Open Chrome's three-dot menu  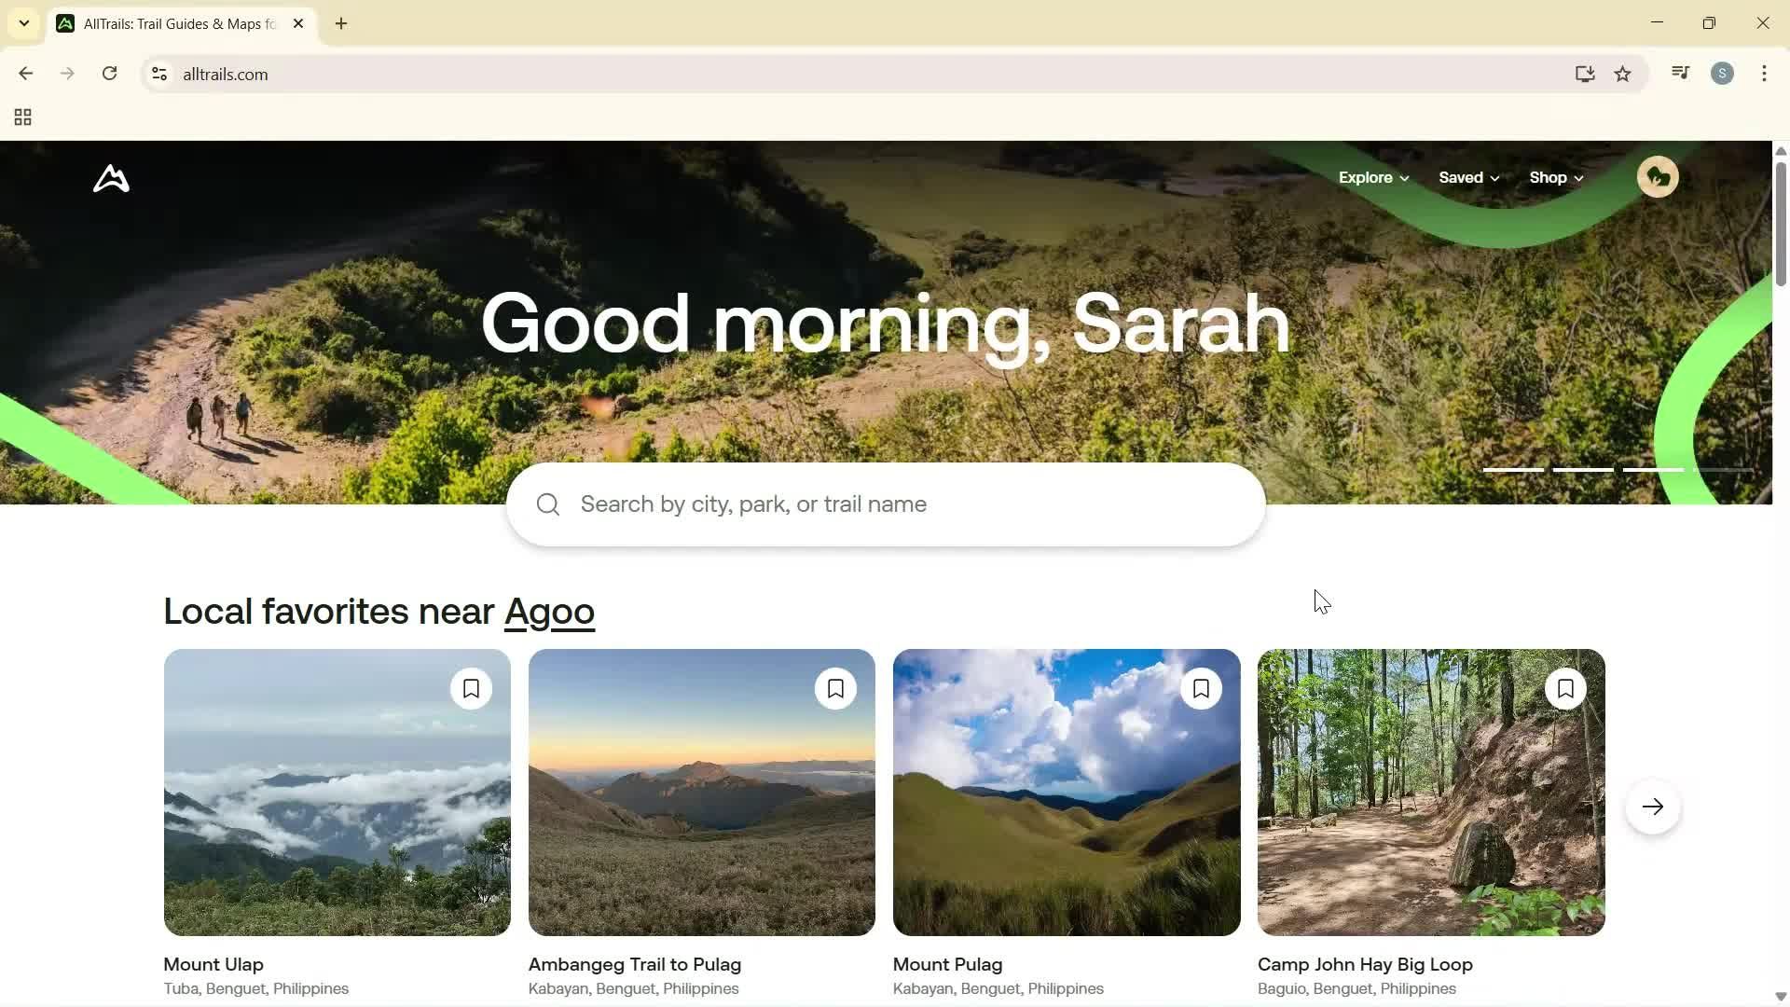coord(1764,74)
